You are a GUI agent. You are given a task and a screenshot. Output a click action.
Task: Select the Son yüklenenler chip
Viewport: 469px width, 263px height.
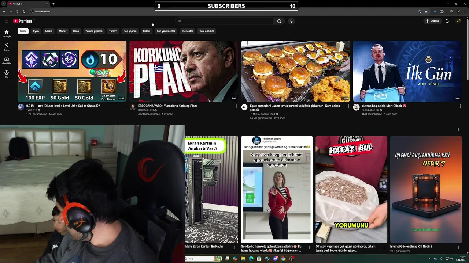click(166, 31)
